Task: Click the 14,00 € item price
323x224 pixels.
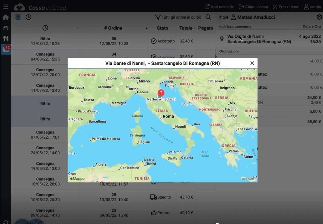Action: coord(315,61)
